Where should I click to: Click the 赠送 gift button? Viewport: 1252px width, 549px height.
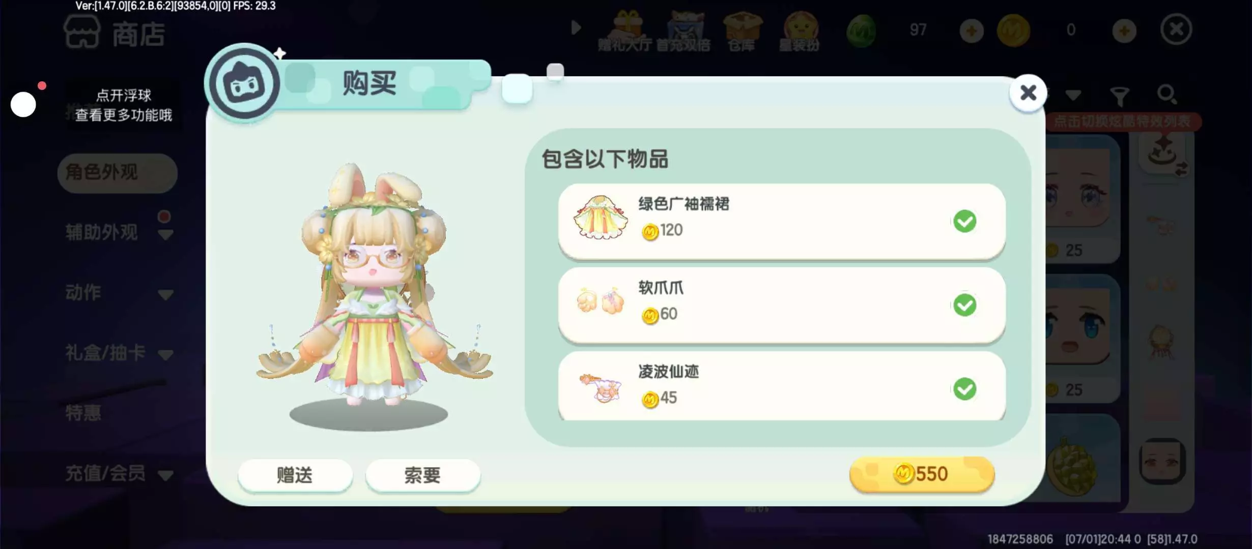(295, 475)
